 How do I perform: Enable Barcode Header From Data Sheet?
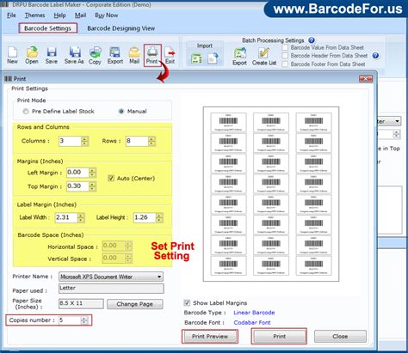(285, 56)
